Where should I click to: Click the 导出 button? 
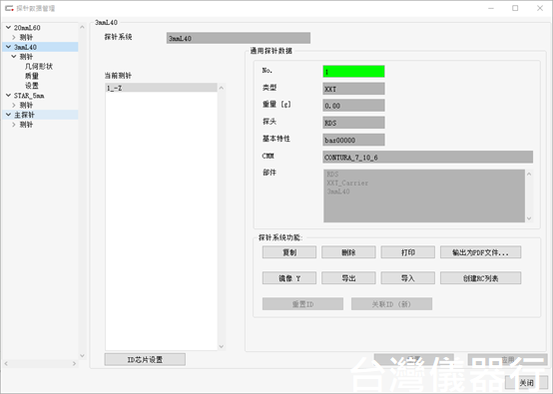[348, 278]
